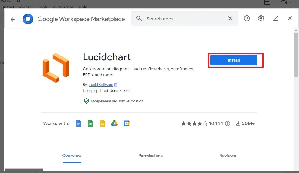Install the Lucidchart add-on
The height and width of the screenshot is (173, 299).
[233, 60]
